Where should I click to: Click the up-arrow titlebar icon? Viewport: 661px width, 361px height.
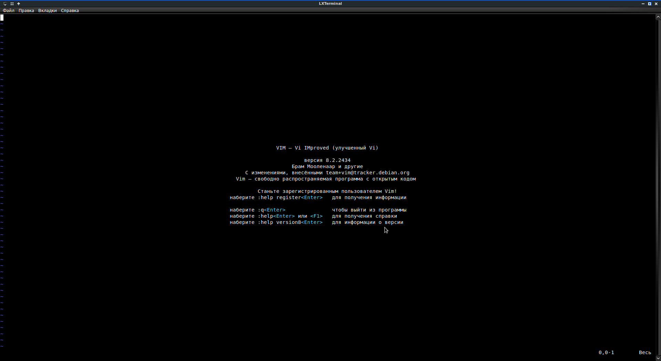[19, 4]
